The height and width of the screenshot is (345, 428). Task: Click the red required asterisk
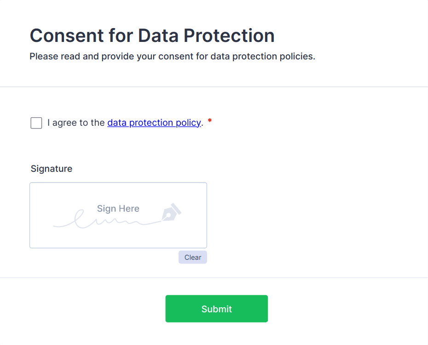pos(210,122)
